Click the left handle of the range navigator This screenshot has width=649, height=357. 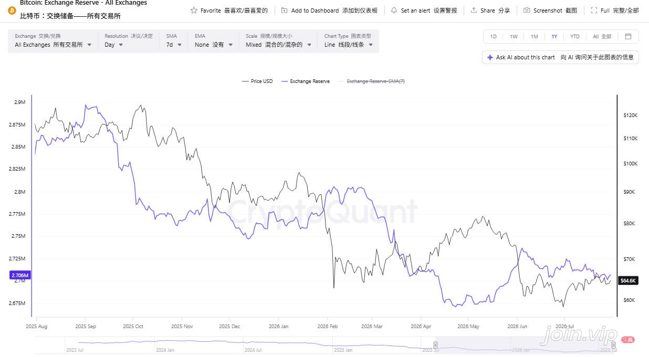[x=435, y=345]
